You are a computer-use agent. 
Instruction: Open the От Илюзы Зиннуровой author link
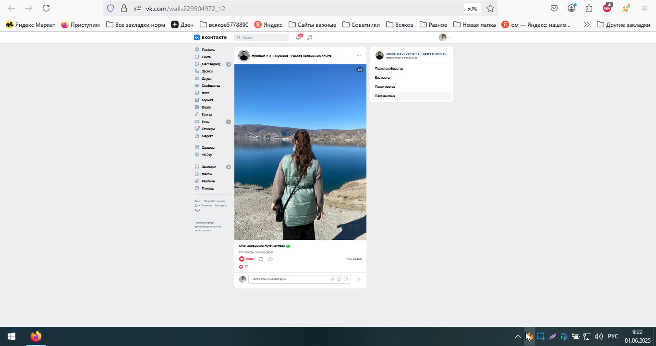(x=256, y=252)
